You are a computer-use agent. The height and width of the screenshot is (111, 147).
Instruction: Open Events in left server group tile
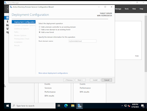coord(47,84)
